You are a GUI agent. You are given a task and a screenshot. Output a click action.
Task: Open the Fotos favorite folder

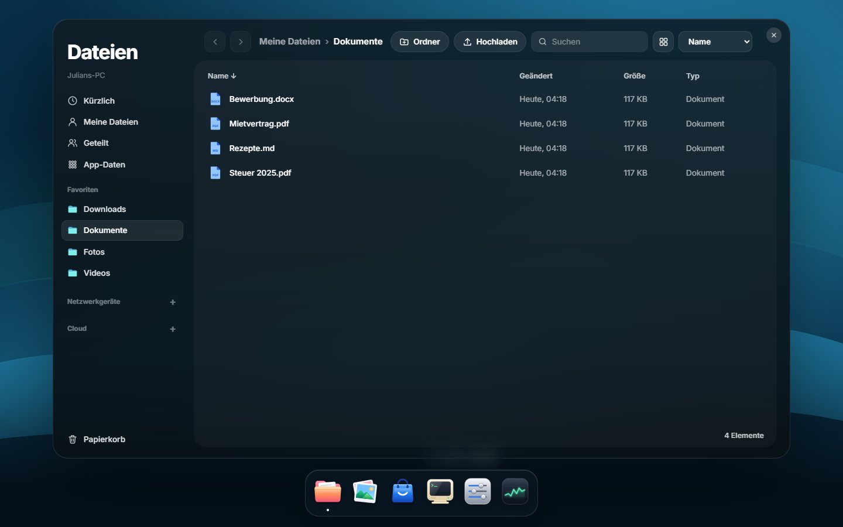[x=122, y=252]
